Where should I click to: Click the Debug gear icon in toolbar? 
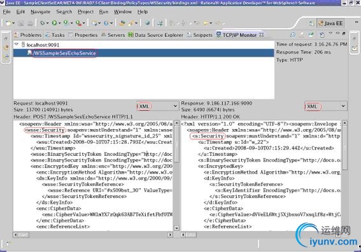[43, 23]
